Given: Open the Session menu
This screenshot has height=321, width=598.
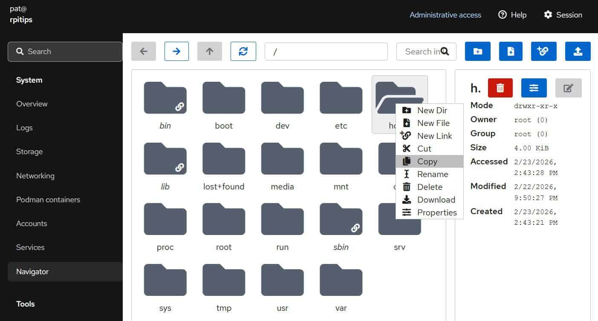Looking at the screenshot, I should click(563, 15).
